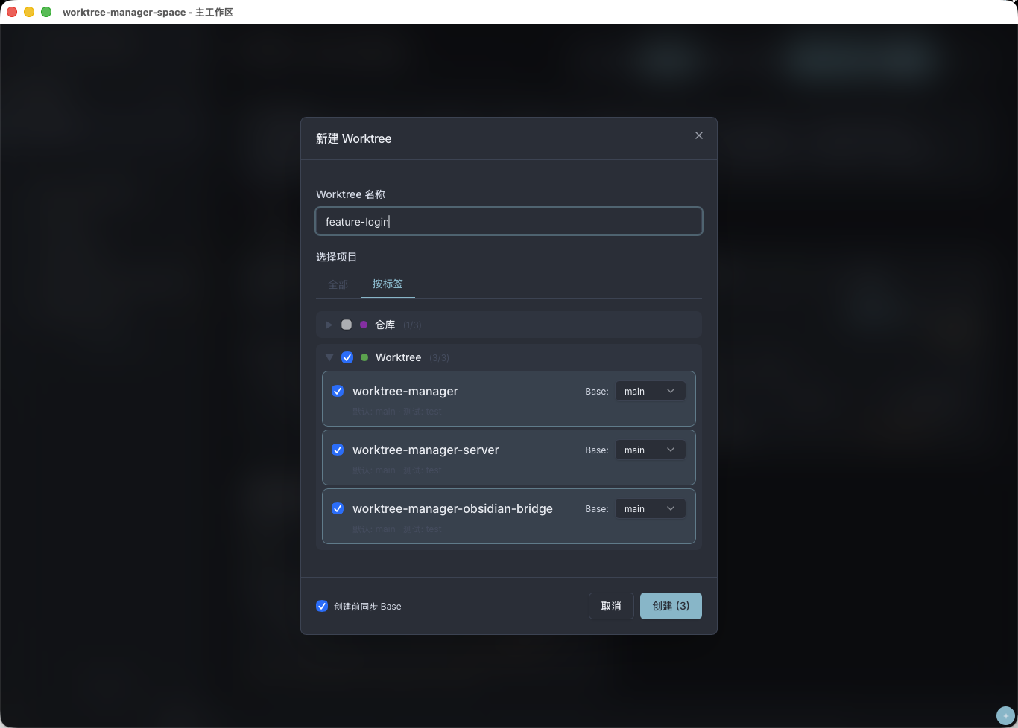Click the 仓库 tag label
Viewport: 1018px width, 728px height.
(385, 325)
